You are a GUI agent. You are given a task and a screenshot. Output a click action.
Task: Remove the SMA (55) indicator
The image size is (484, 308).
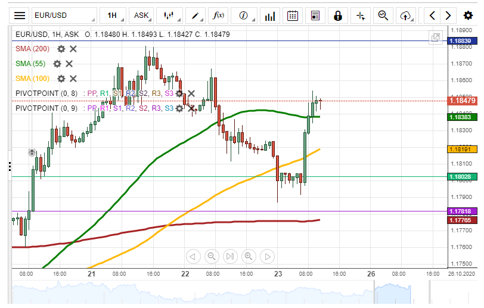[69, 64]
